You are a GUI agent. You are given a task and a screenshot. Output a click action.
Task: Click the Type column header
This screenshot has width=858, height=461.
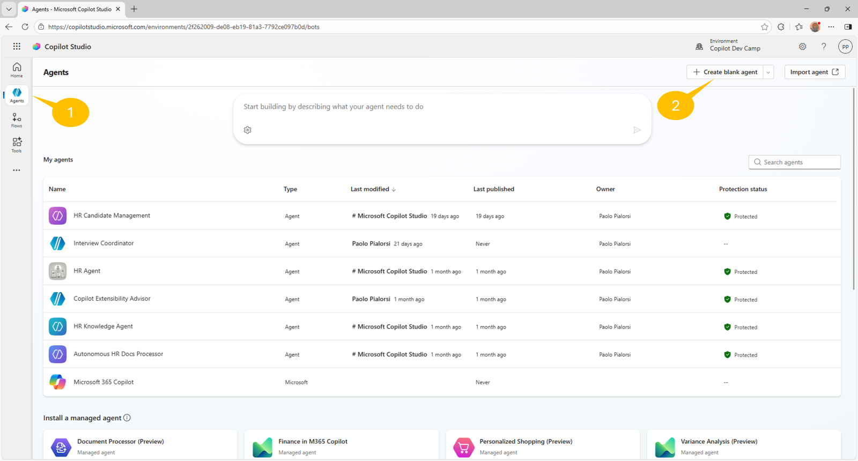tap(290, 189)
